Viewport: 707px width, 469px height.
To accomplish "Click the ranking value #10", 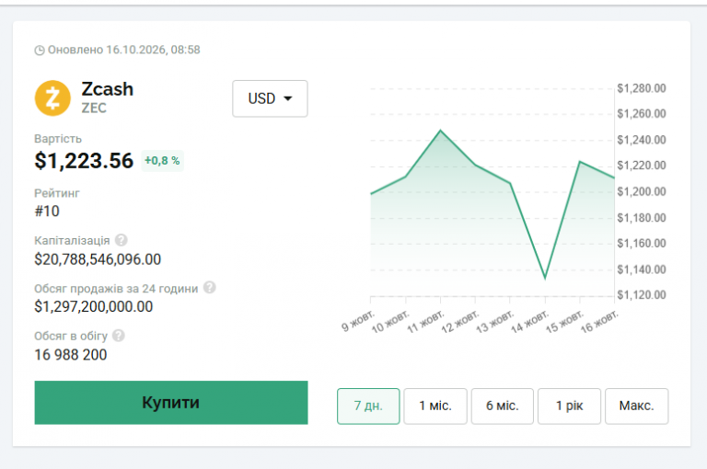I will [47, 211].
